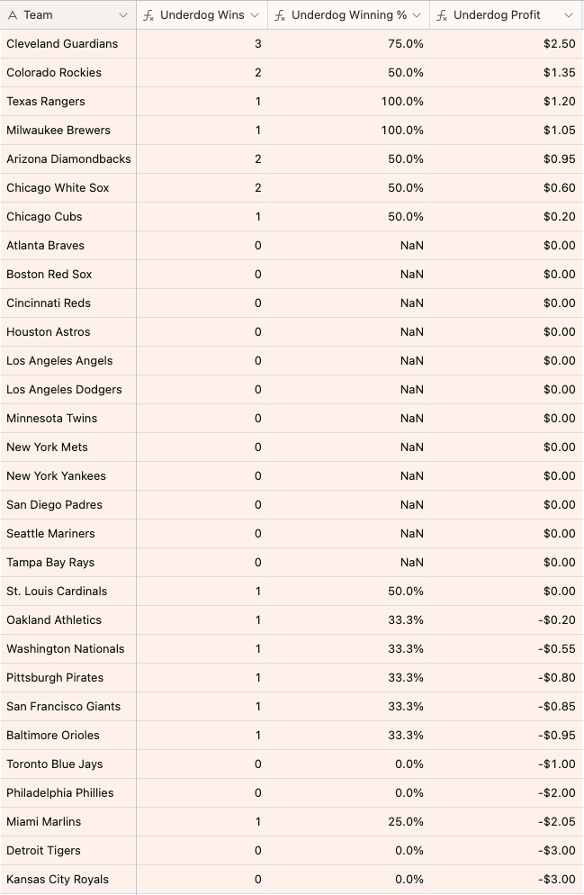The height and width of the screenshot is (895, 584).
Task: Click the St. Louis Cardinals team cell
Action: click(57, 592)
